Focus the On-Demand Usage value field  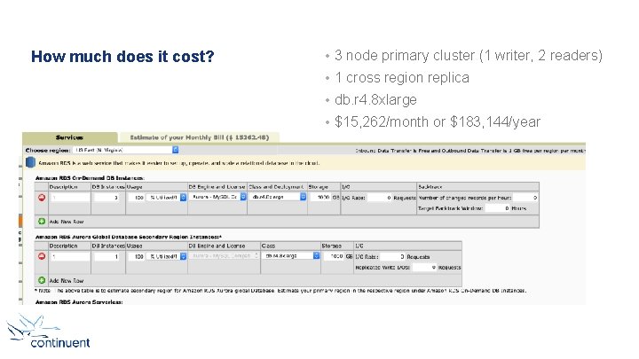(137, 198)
